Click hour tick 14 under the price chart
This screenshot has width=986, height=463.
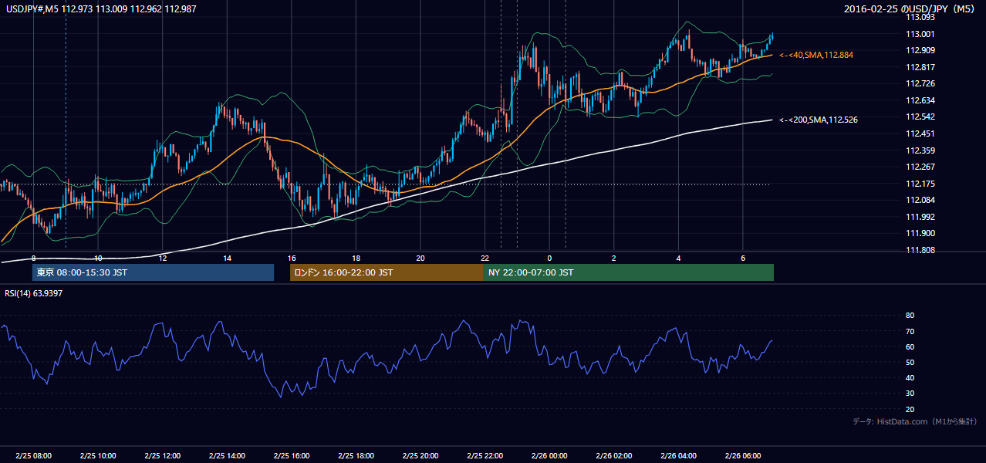click(227, 258)
